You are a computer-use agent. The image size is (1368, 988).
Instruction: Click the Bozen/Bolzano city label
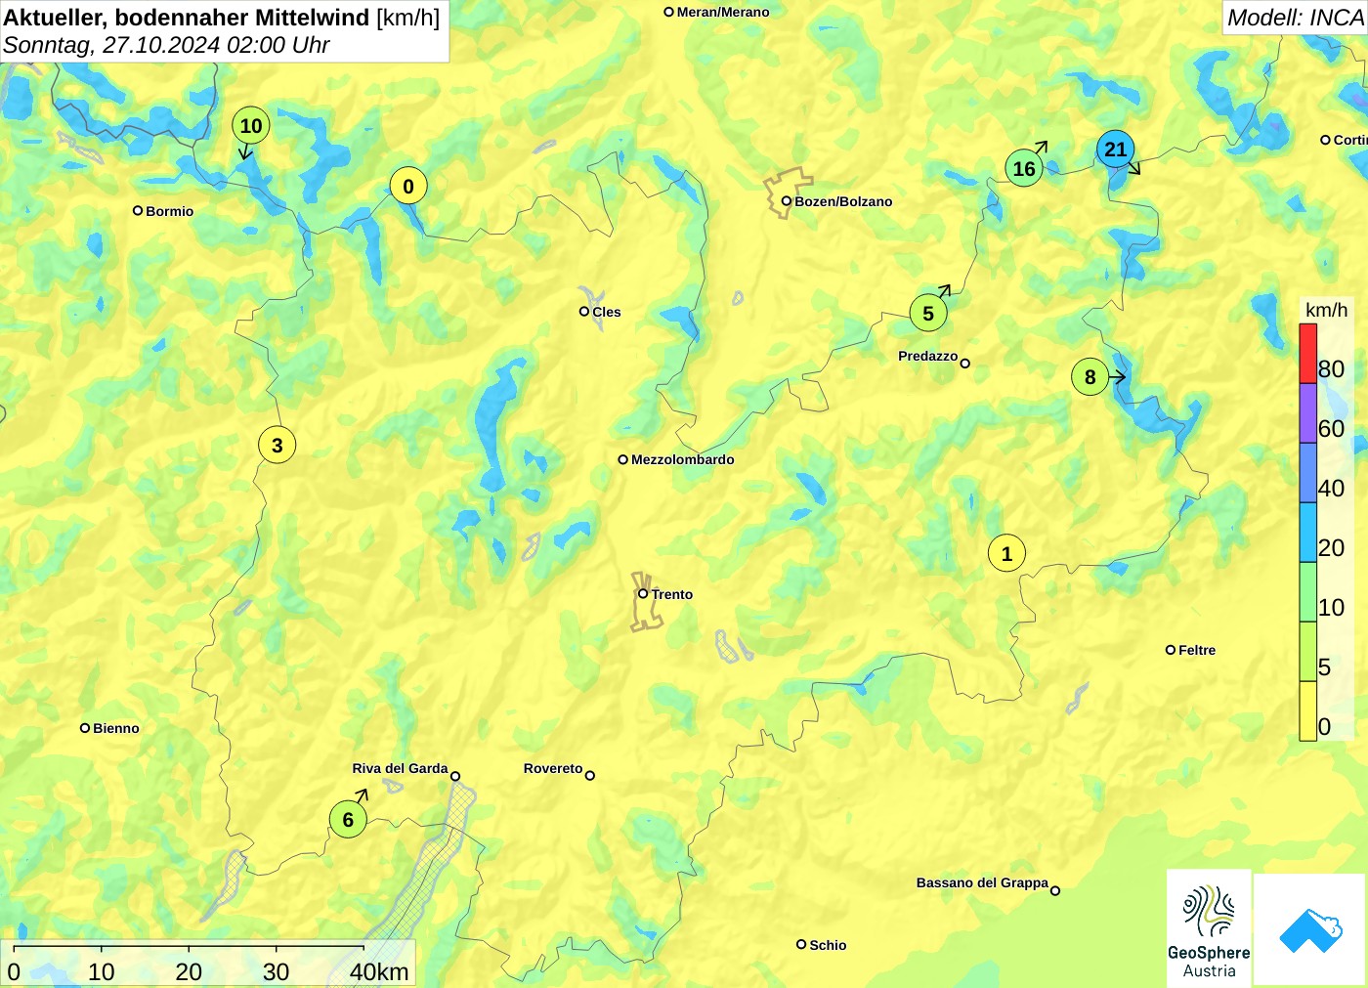843,201
